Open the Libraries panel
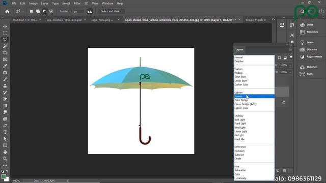Screen dimensions: 326x183 click(309, 49)
